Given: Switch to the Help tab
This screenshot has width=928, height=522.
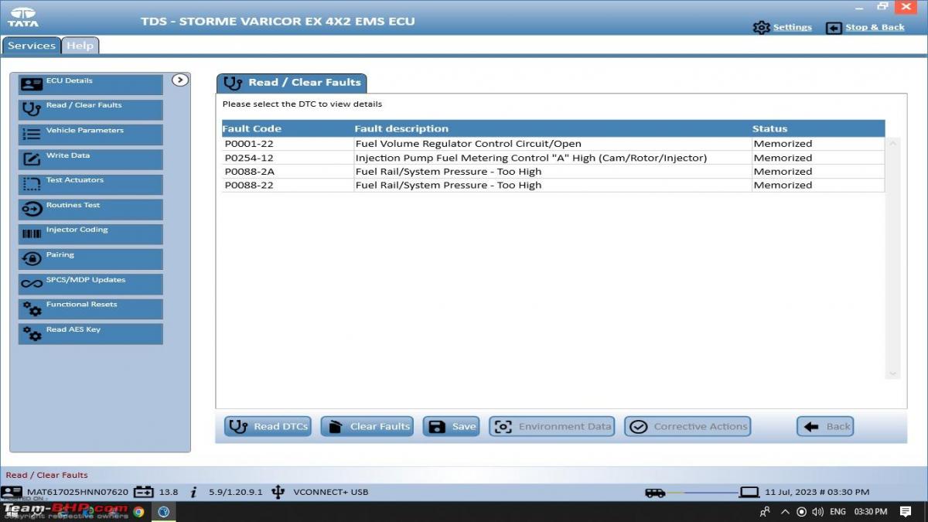Looking at the screenshot, I should 80,46.
